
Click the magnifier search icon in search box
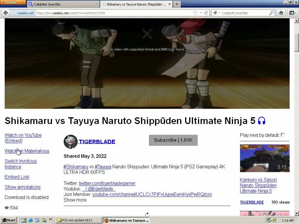[x=272, y=13]
